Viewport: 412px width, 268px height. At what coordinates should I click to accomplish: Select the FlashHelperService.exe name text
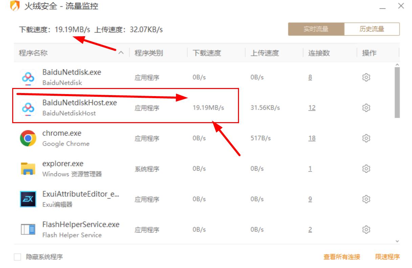pyautogui.click(x=81, y=224)
